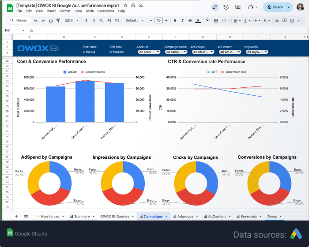Click the font size field

158,20
